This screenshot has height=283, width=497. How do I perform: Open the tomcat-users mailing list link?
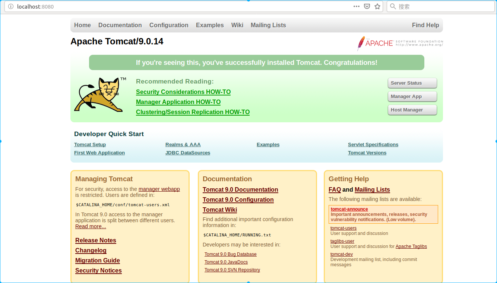(344, 228)
